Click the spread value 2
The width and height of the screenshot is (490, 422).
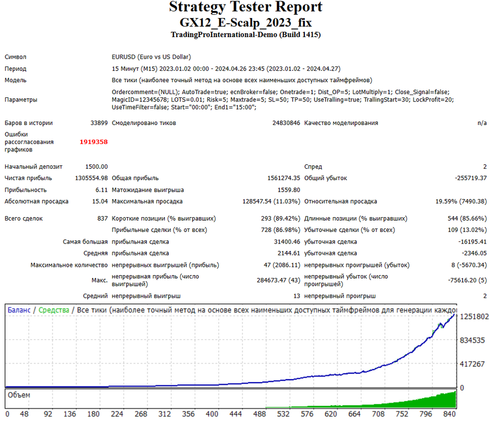tap(485, 167)
